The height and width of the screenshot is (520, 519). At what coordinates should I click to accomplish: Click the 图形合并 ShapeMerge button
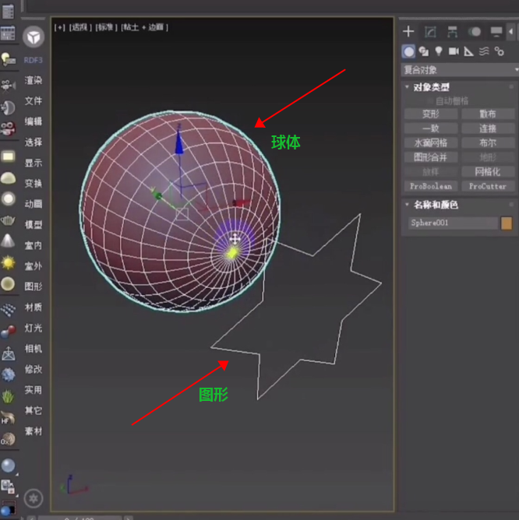point(431,157)
